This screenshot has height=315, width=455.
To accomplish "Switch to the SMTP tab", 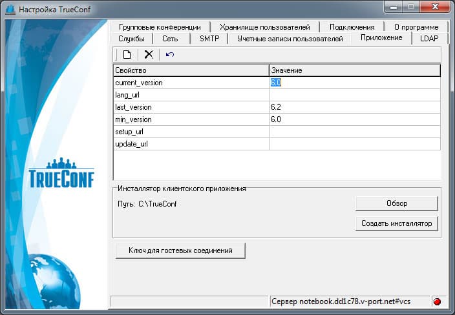I will 209,39.
